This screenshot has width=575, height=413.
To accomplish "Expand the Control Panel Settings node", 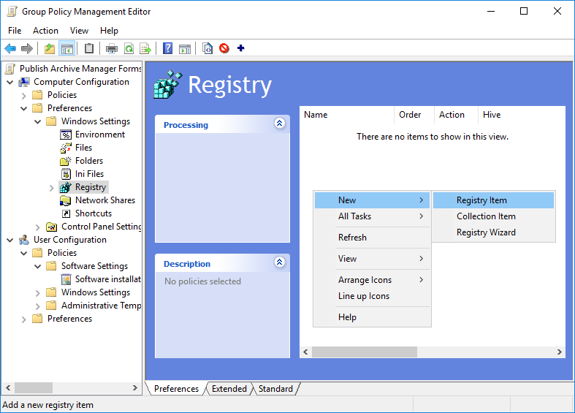I will pos(38,227).
